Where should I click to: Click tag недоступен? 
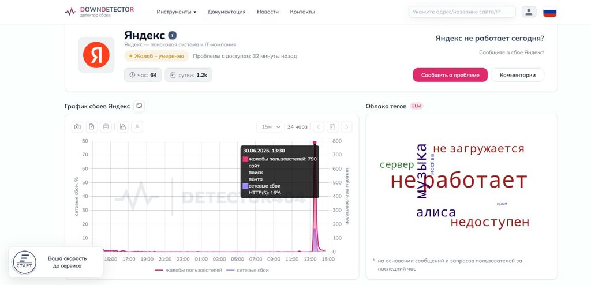point(490,222)
